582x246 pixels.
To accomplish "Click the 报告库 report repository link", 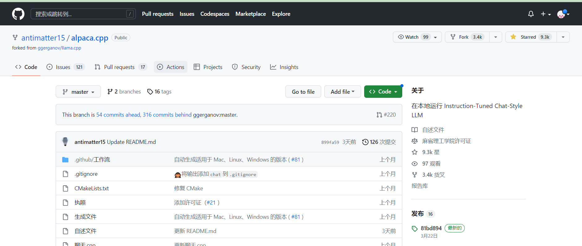I will [x=420, y=186].
